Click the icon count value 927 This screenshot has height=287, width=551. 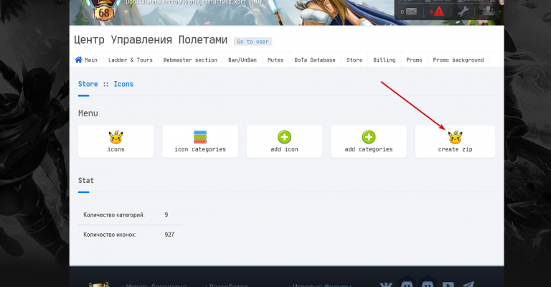tap(169, 235)
